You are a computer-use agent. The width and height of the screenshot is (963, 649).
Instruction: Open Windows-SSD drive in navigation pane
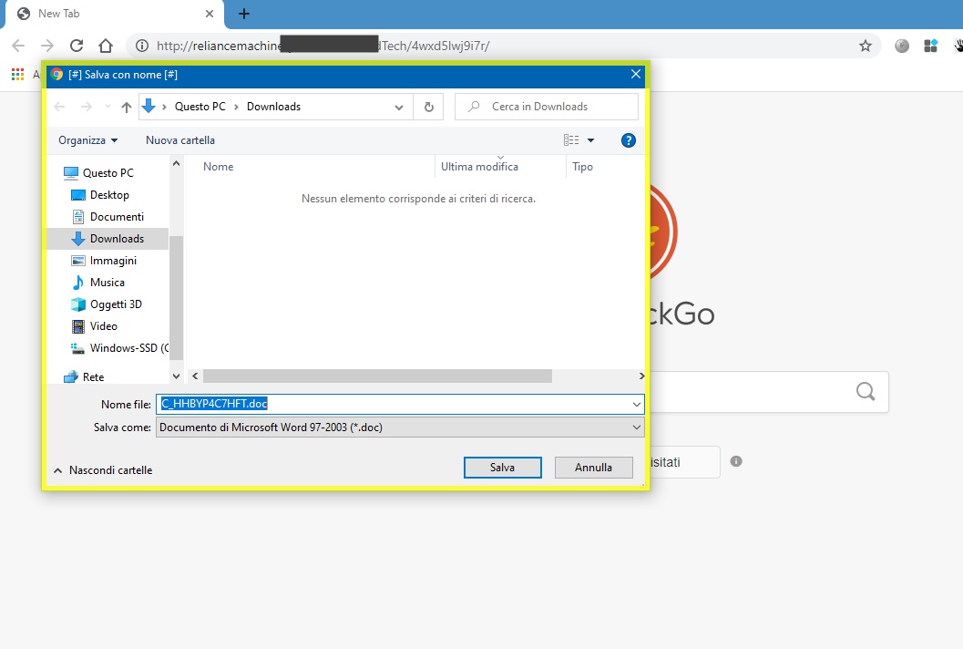[x=119, y=348]
